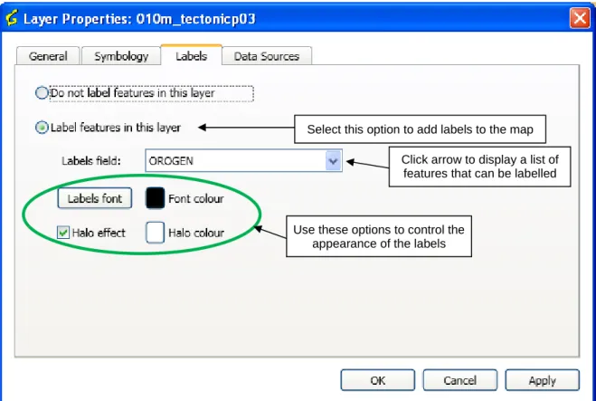Open the Symbology tab
This screenshot has width=596, height=401.
tap(121, 56)
